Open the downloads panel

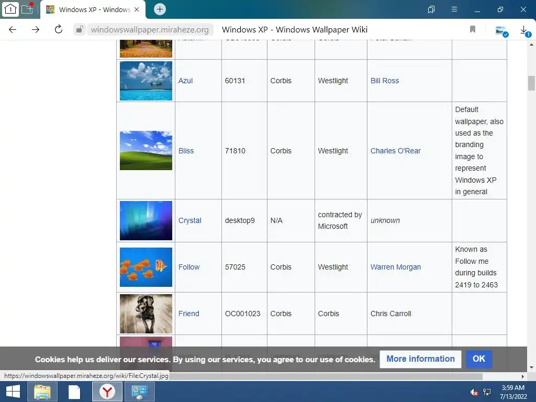(524, 31)
